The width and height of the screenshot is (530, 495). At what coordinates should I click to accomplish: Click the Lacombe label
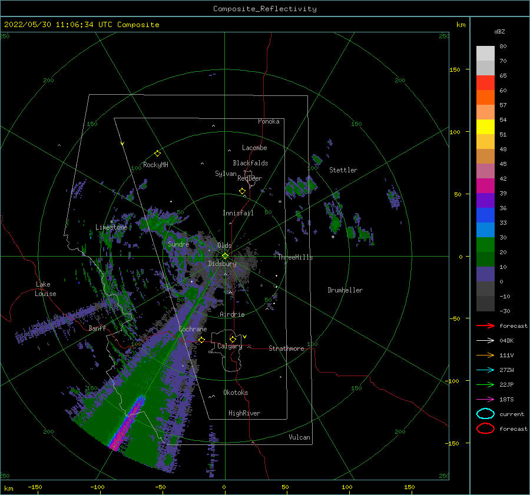click(x=254, y=148)
